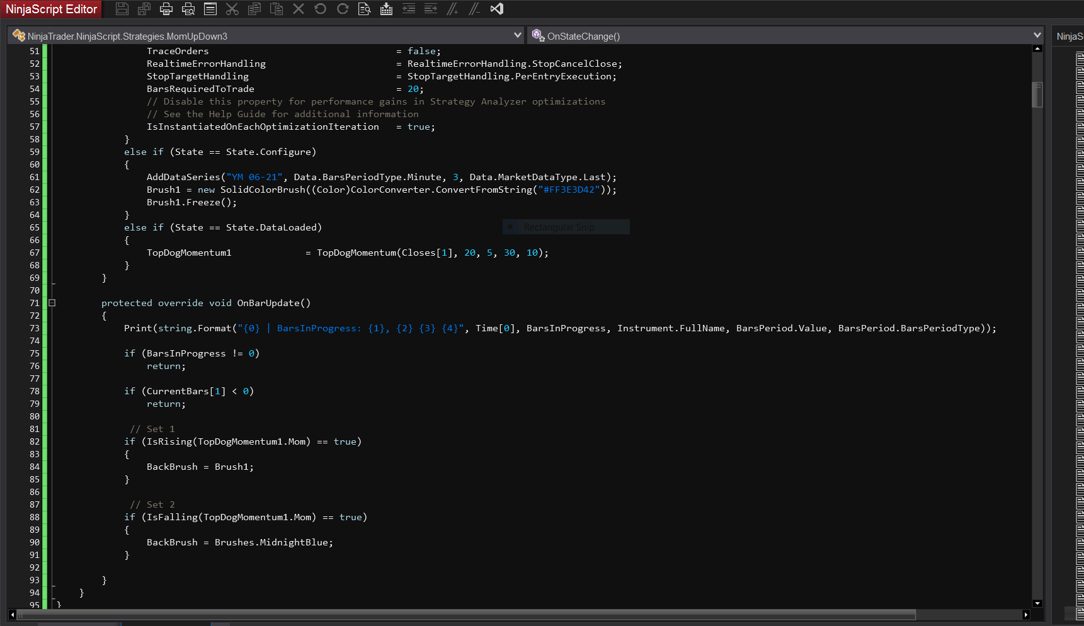Click the Save icon in the toolbar

[122, 9]
